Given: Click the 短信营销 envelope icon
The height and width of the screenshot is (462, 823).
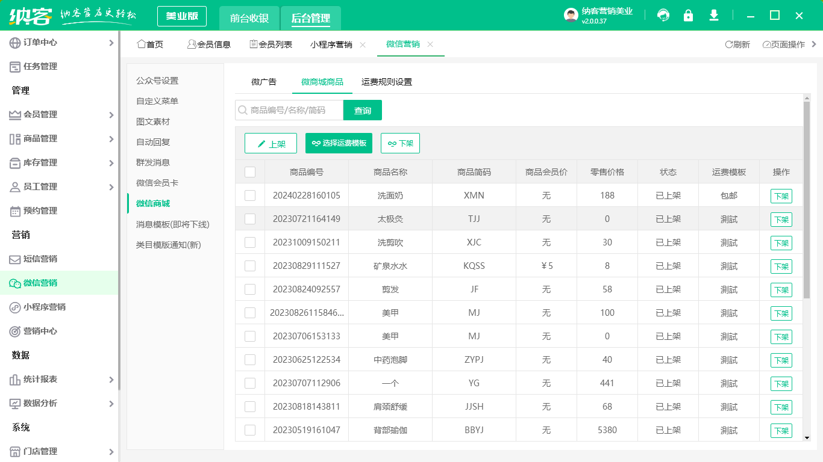Looking at the screenshot, I should pyautogui.click(x=15, y=259).
